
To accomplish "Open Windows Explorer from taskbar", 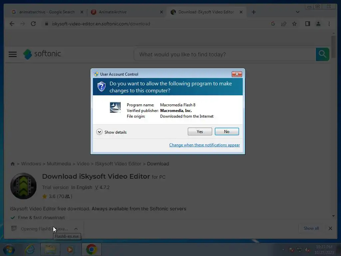I will (x=50, y=249).
